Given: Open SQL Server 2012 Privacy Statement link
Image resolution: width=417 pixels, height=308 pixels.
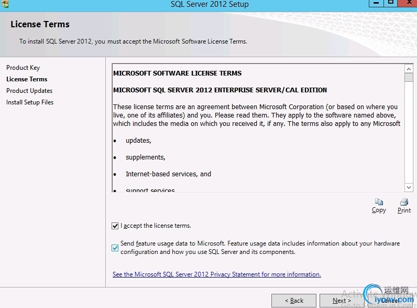Looking at the screenshot, I should pos(217,274).
